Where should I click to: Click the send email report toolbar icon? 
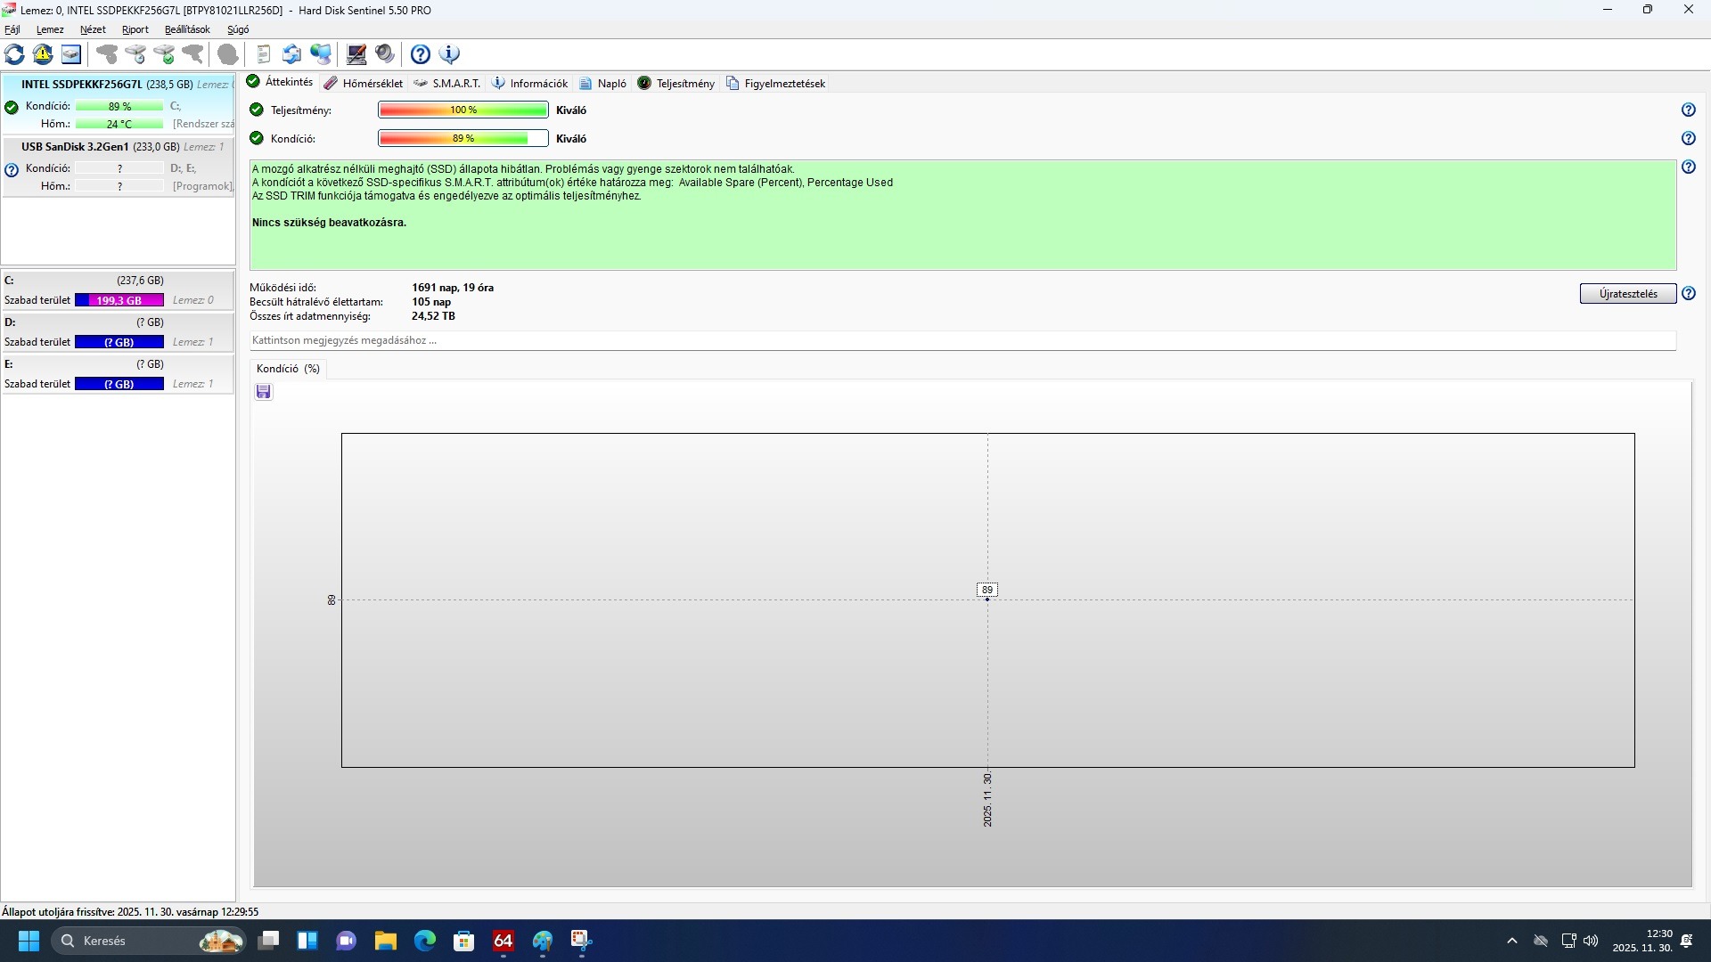(291, 54)
